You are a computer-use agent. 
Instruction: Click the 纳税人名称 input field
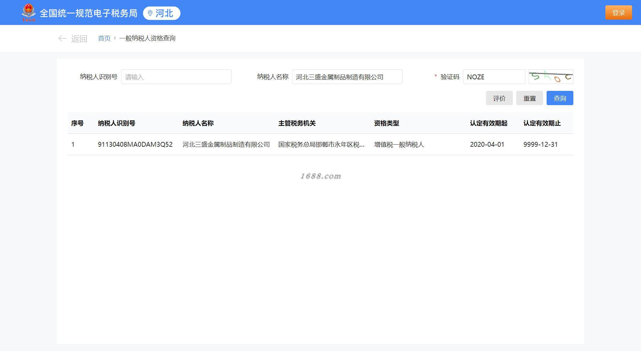click(347, 77)
